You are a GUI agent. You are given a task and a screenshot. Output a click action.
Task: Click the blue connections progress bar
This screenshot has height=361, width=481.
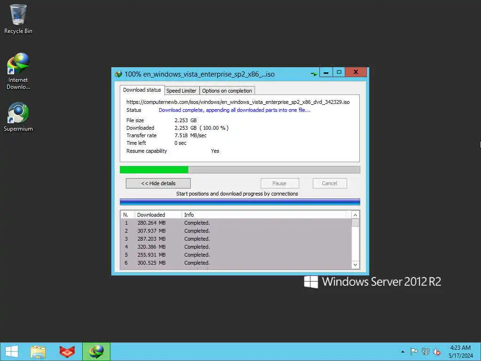coord(240,202)
